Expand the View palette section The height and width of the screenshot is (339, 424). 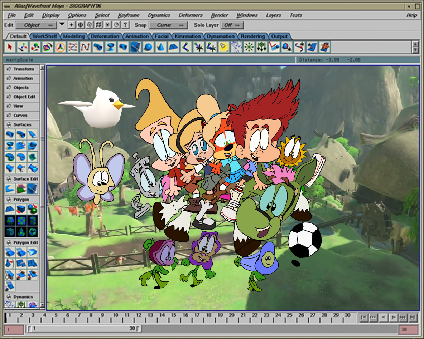pyautogui.click(x=21, y=106)
